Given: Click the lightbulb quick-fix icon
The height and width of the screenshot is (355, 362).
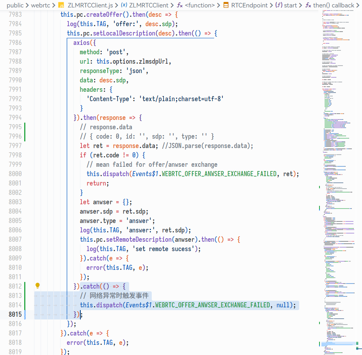Looking at the screenshot, I should coord(38,286).
